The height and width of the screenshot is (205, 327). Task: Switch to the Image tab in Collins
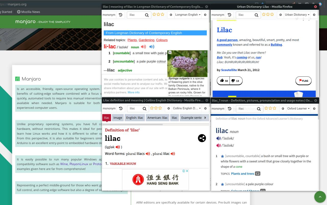tap(118, 118)
